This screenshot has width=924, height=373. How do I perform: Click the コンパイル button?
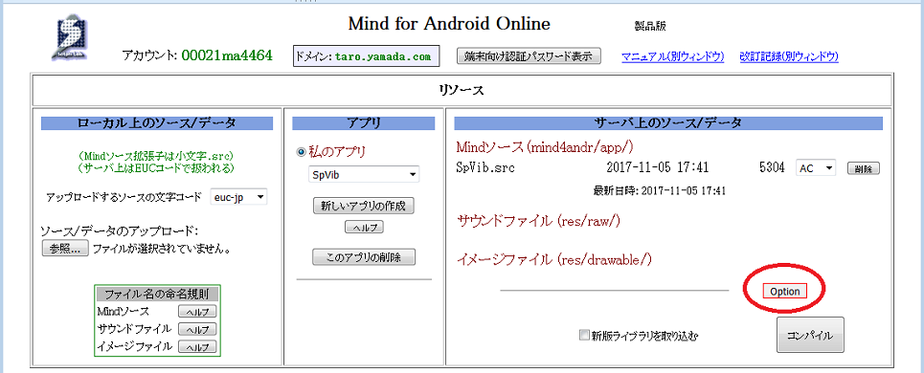pyautogui.click(x=810, y=336)
